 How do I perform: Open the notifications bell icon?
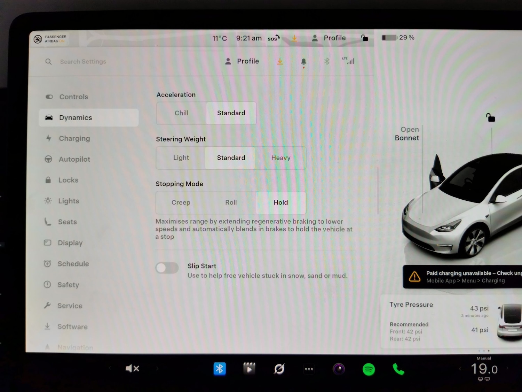click(x=303, y=61)
